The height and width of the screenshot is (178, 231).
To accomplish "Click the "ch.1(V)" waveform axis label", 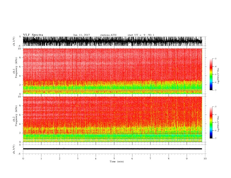I will click(x=14, y=41).
